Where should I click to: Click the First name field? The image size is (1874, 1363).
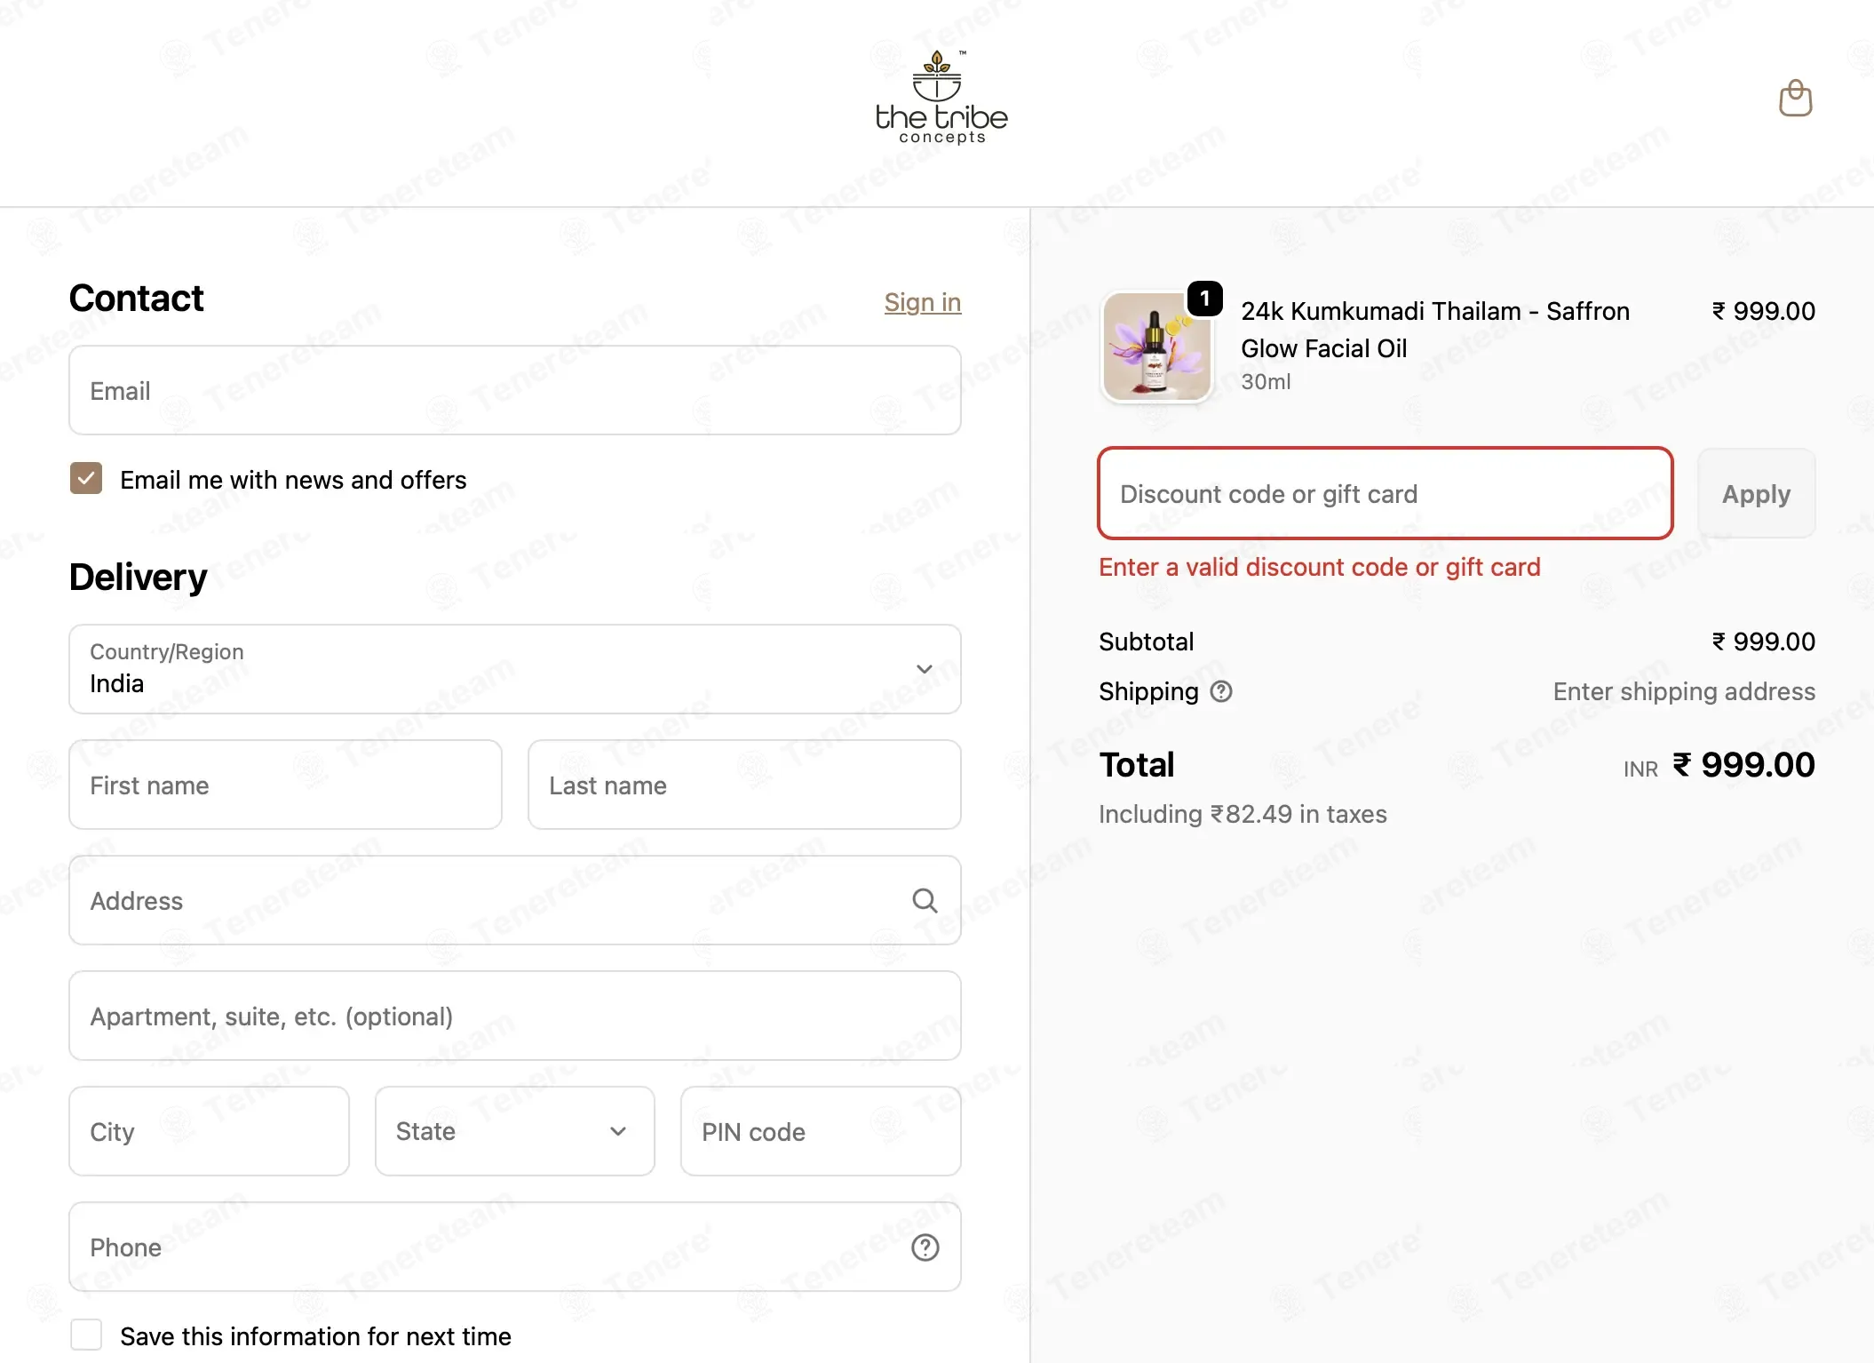tap(286, 785)
